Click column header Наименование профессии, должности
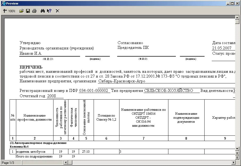Image resolution: width=241 pixels, height=166 pixels. click(35, 117)
